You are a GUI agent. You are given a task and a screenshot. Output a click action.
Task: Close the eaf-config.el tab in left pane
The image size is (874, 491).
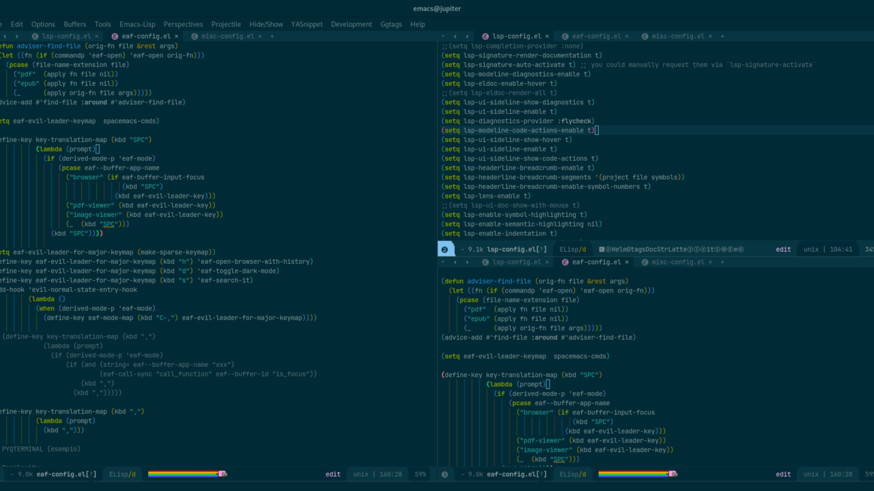176,36
